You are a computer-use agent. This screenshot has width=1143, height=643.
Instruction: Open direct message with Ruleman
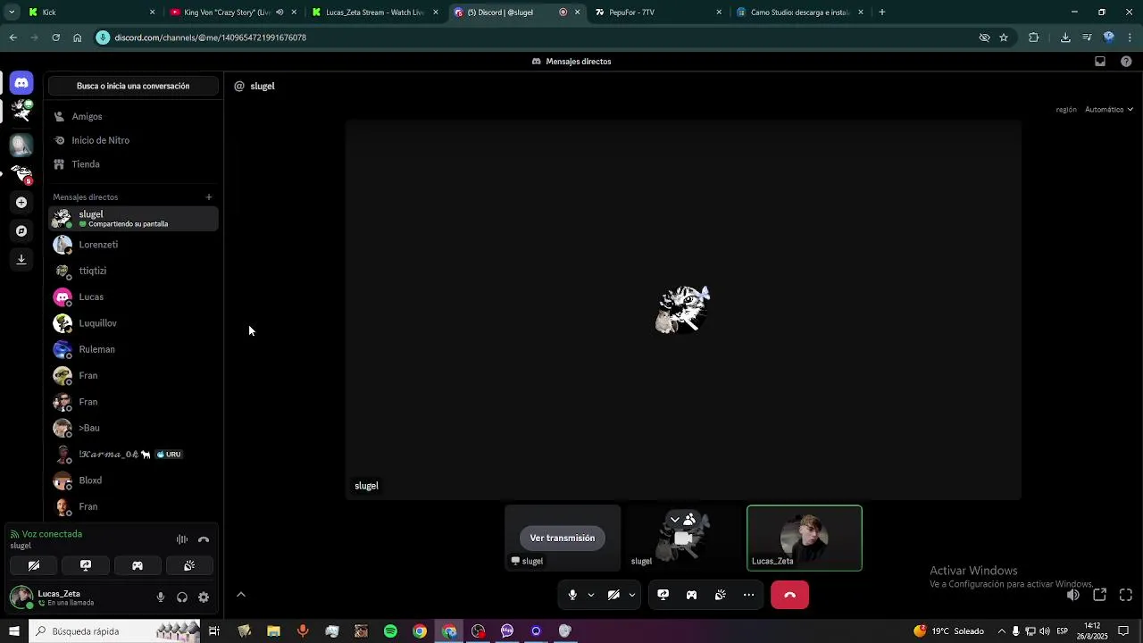(133, 349)
